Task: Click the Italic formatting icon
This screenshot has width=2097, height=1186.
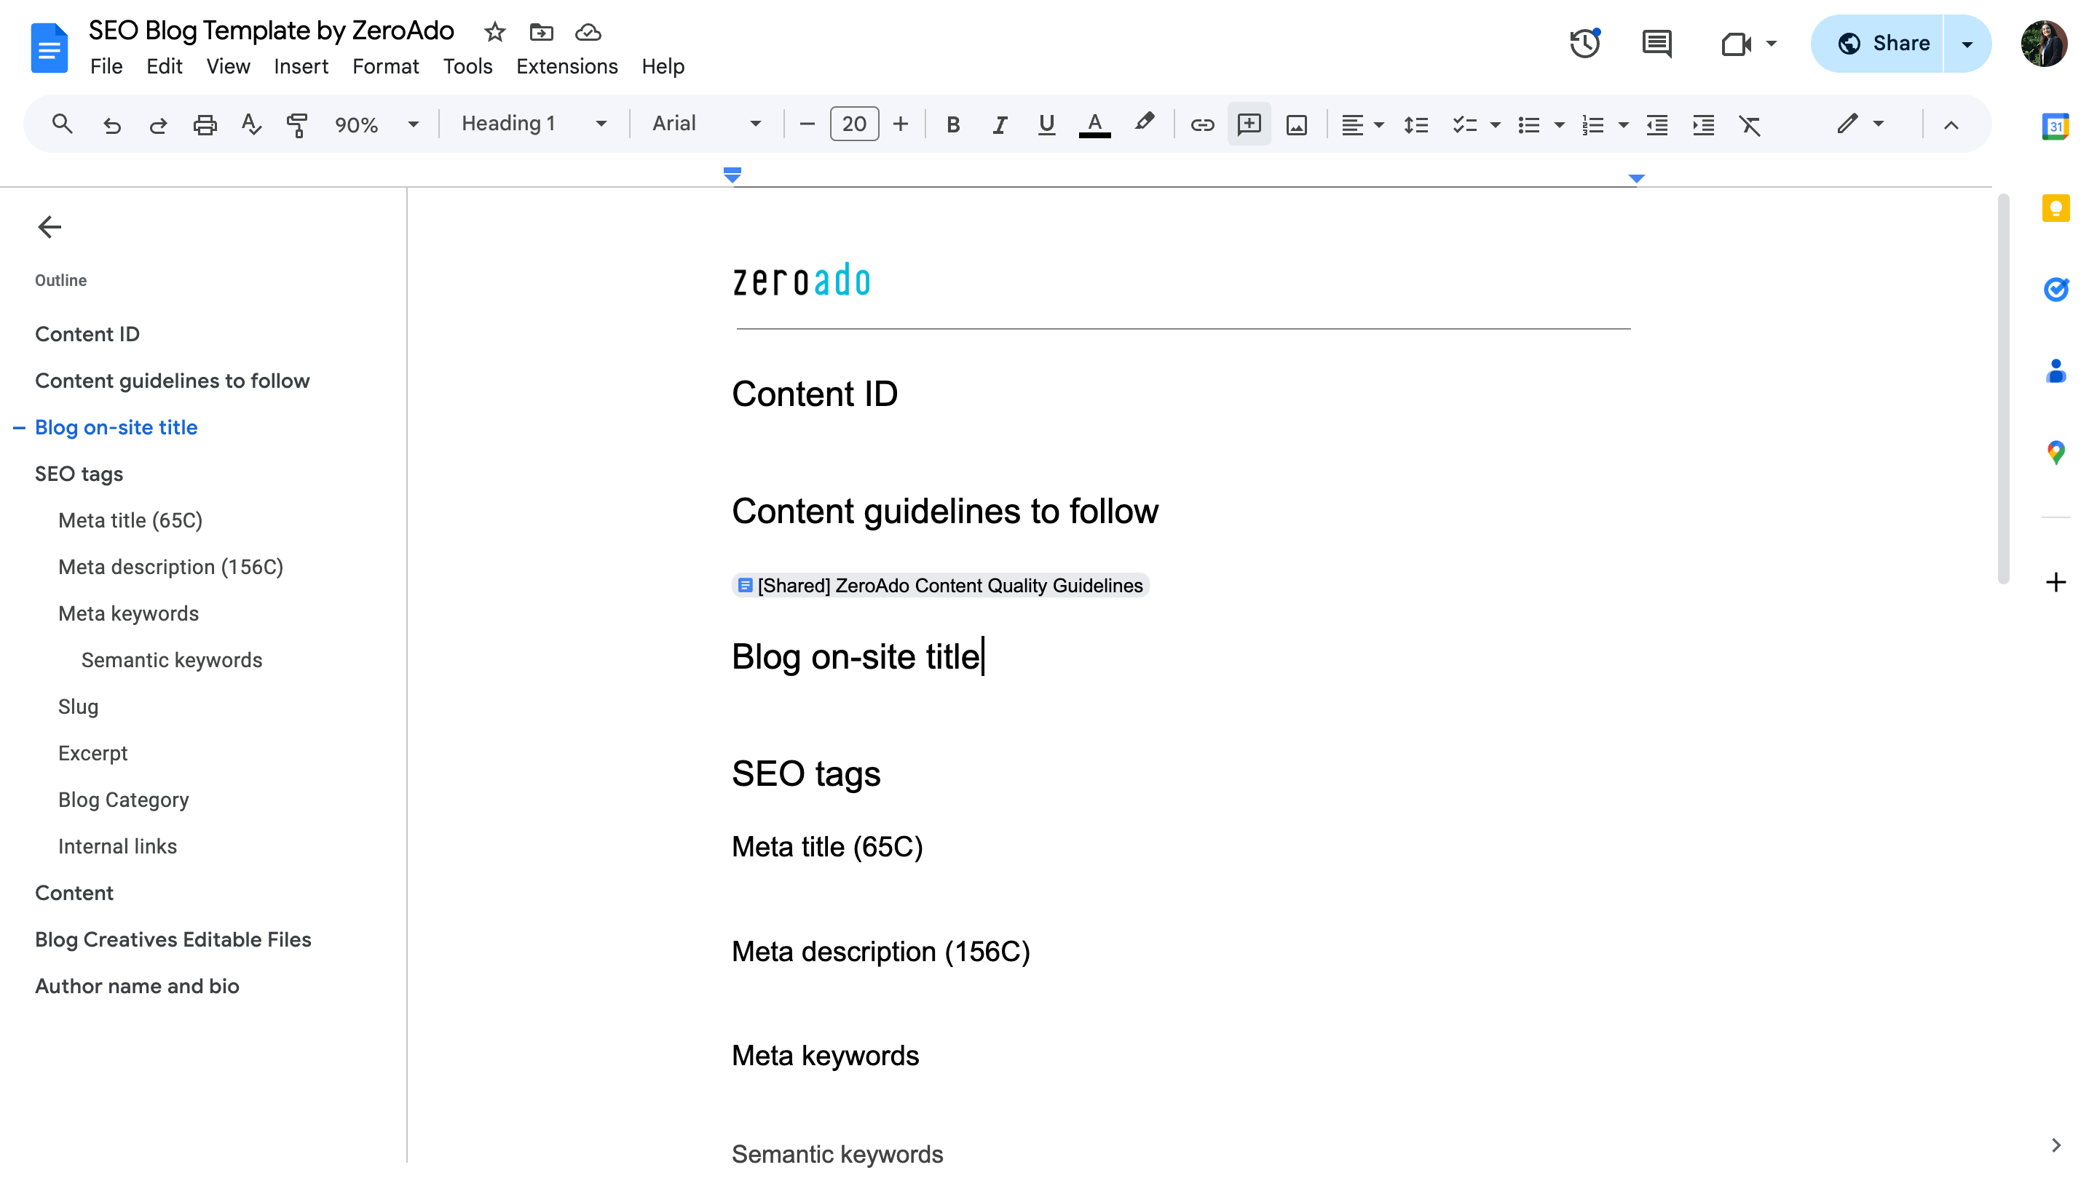Action: point(998,125)
